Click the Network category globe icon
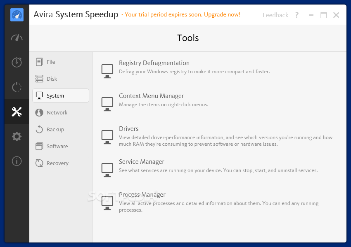Screen dimensions: 351x247 pos(39,112)
